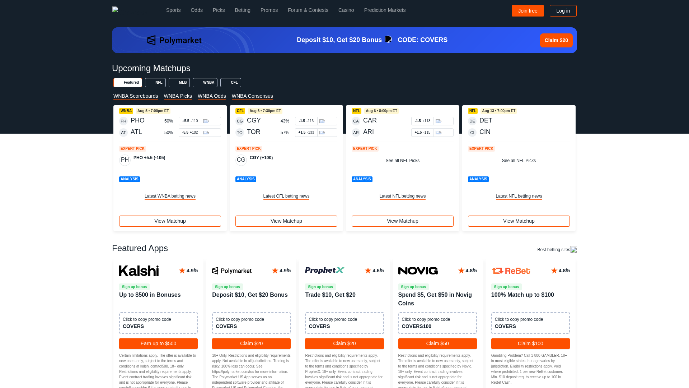
Task: Click the sportsbook icon beside ARI +1.5 odds
Action: (x=439, y=133)
